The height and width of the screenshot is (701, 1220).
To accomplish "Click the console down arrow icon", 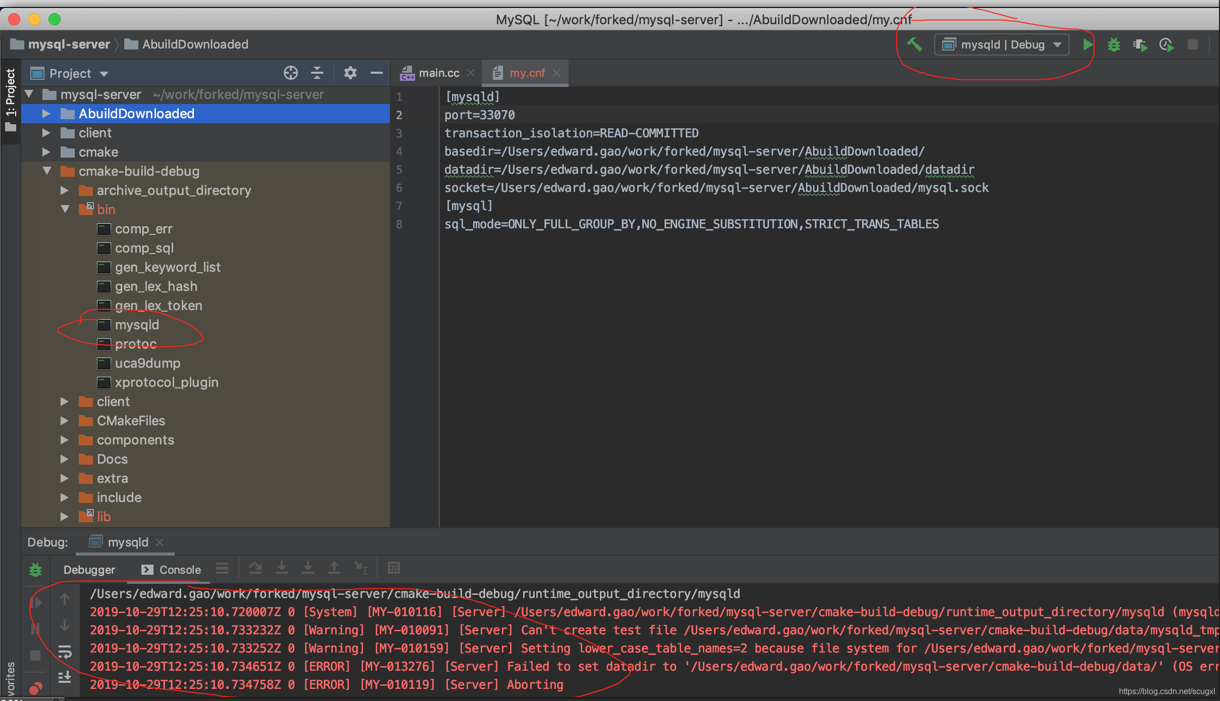I will (65, 626).
